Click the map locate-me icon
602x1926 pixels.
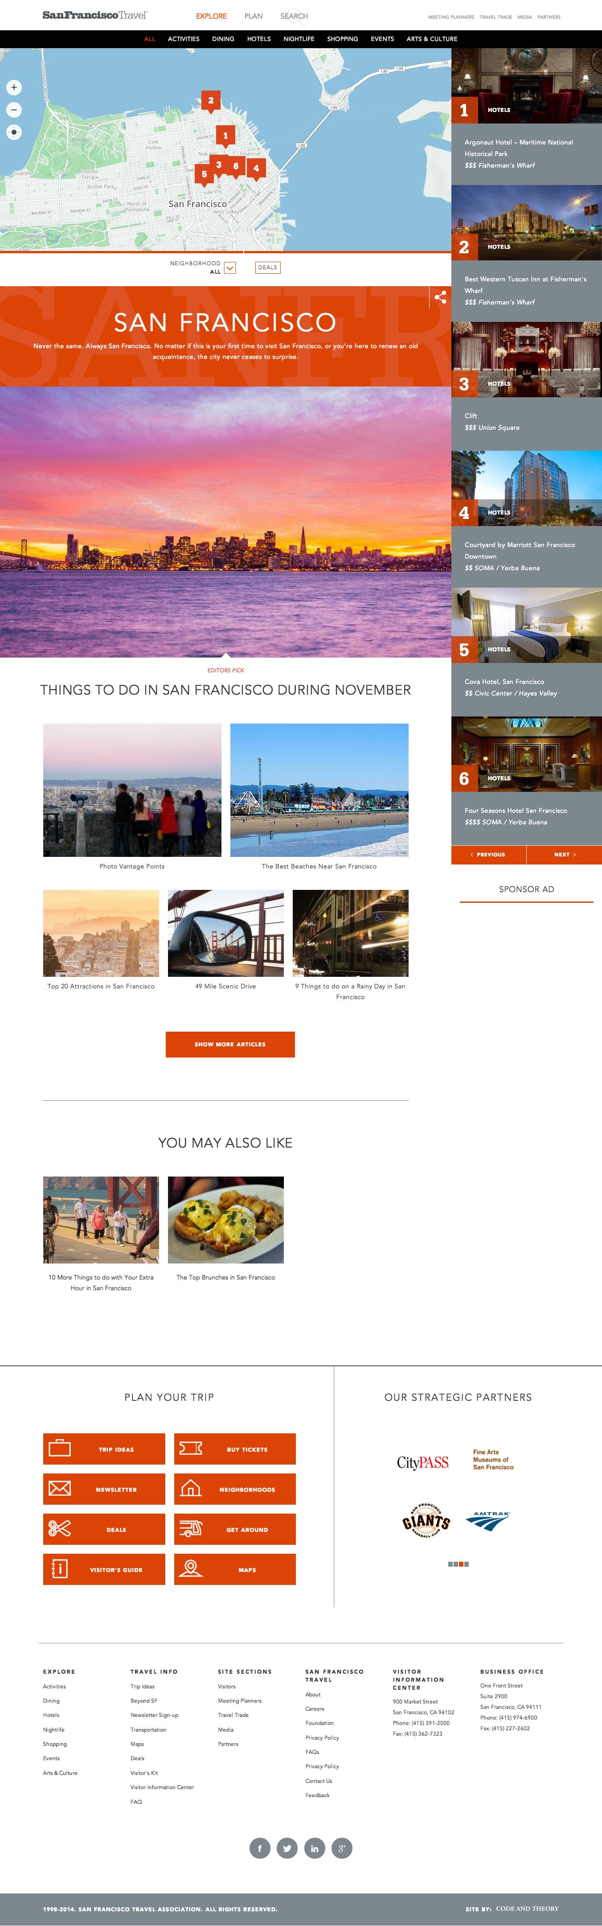pos(13,132)
